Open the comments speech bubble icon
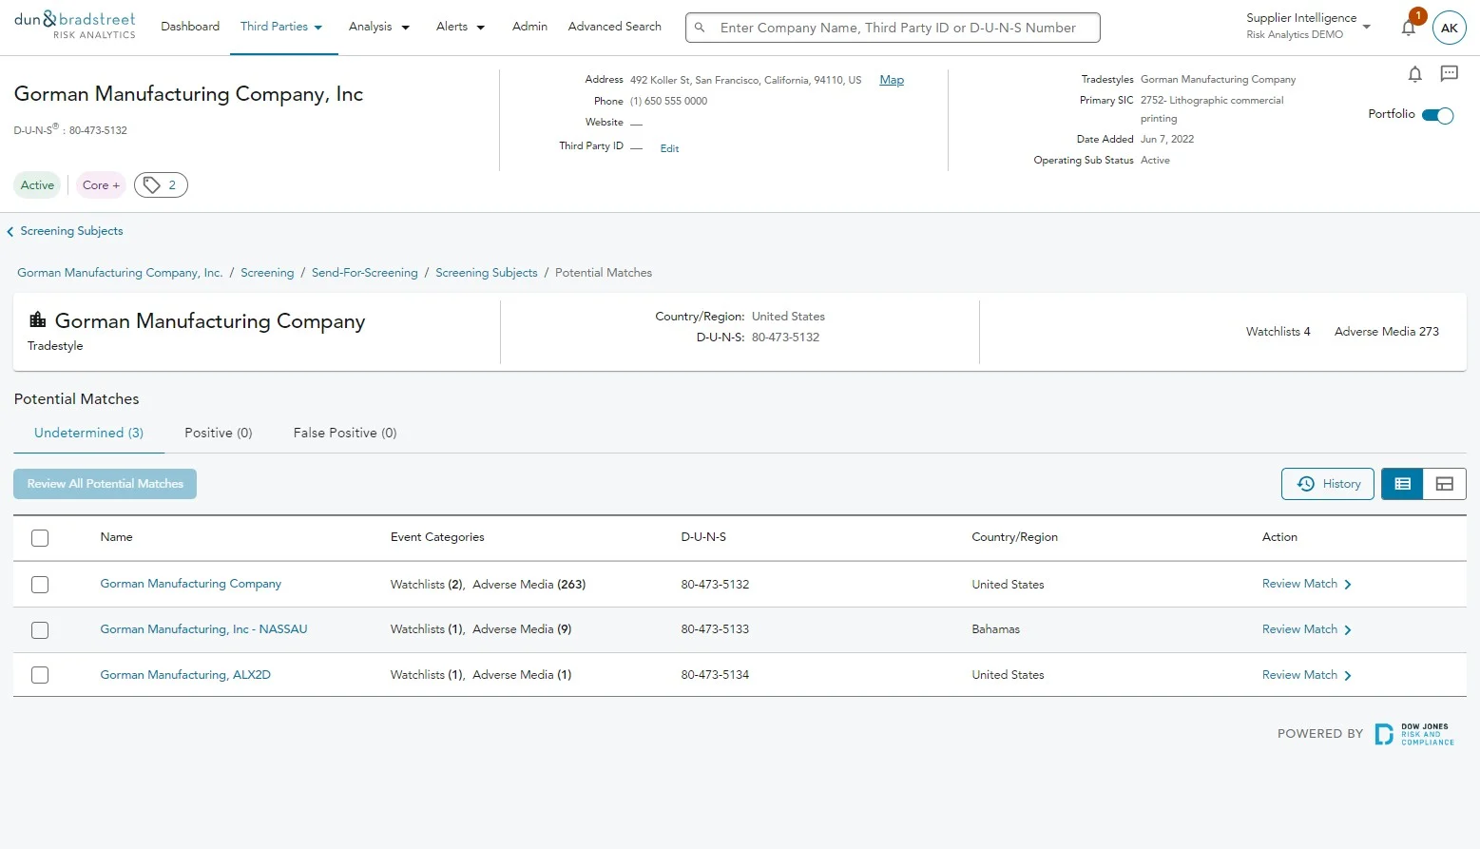The height and width of the screenshot is (849, 1480). [1449, 73]
